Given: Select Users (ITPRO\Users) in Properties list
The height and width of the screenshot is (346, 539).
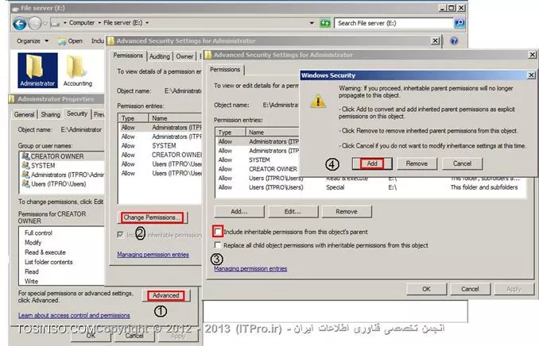Looking at the screenshot, I should (x=61, y=184).
